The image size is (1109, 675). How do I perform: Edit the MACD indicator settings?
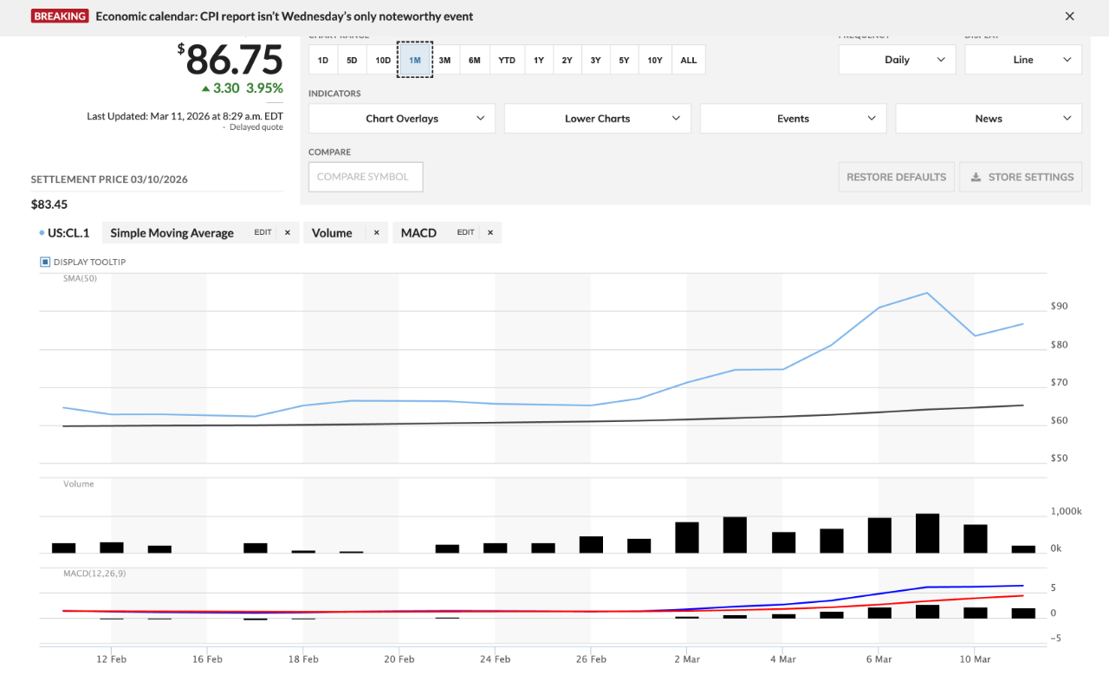click(x=465, y=232)
